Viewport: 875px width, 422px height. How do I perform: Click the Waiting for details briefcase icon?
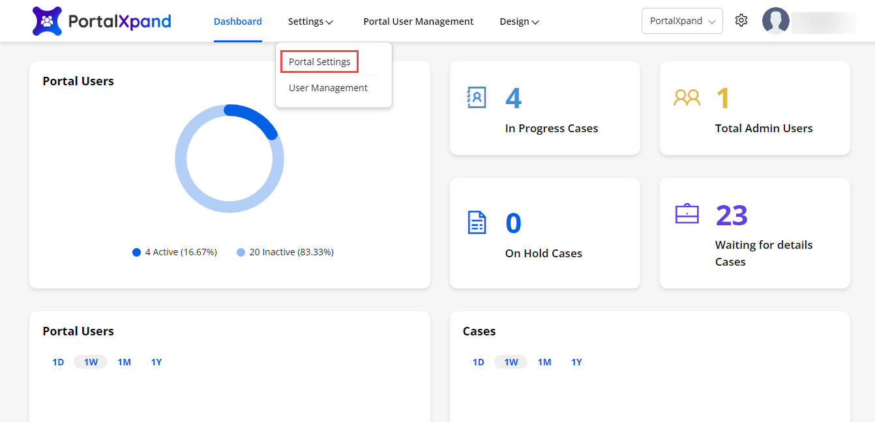(687, 214)
